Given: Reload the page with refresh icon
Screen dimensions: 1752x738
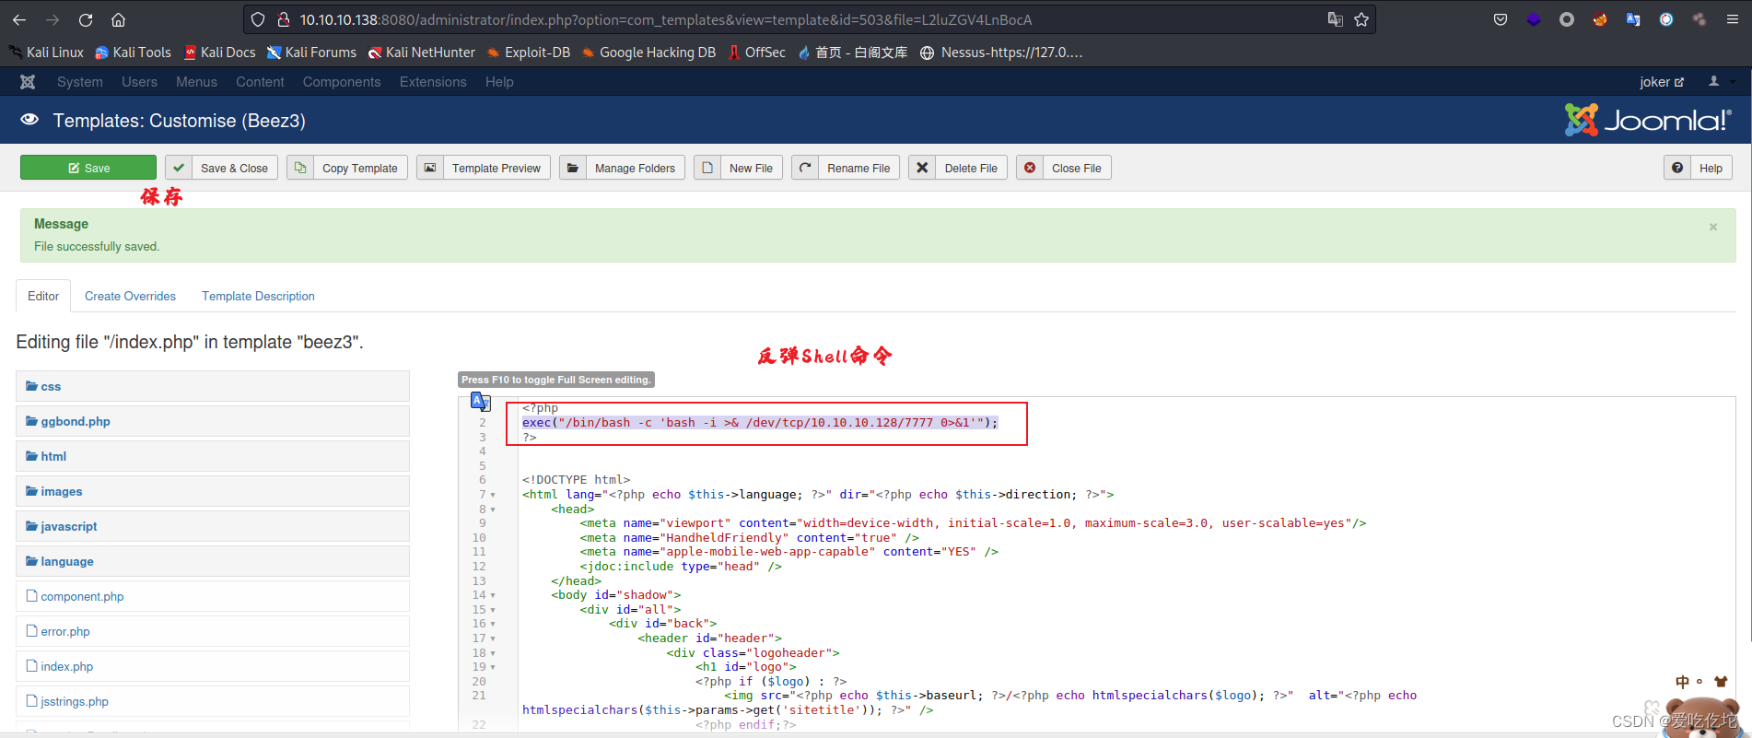Looking at the screenshot, I should pyautogui.click(x=86, y=19).
